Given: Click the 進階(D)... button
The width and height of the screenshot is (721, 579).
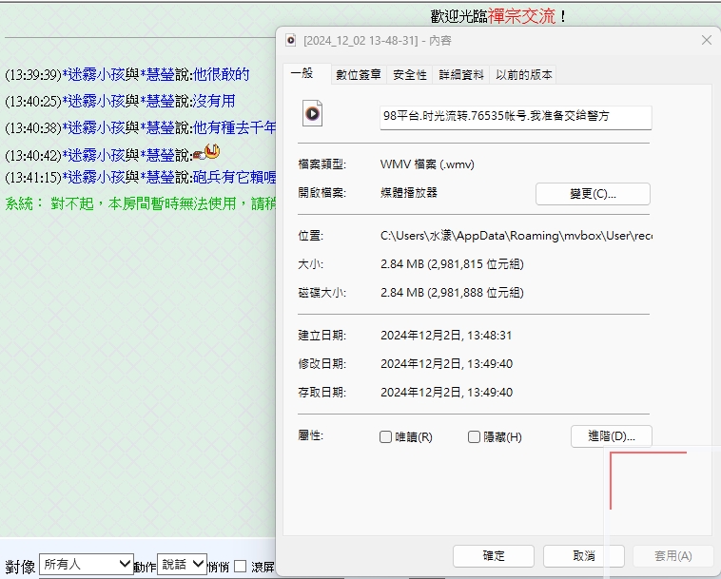Looking at the screenshot, I should coord(611,436).
